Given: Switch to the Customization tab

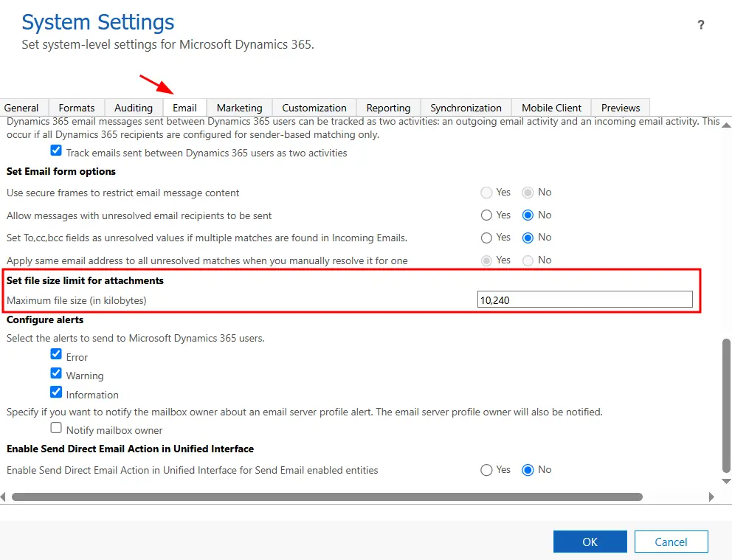Looking at the screenshot, I should (314, 108).
